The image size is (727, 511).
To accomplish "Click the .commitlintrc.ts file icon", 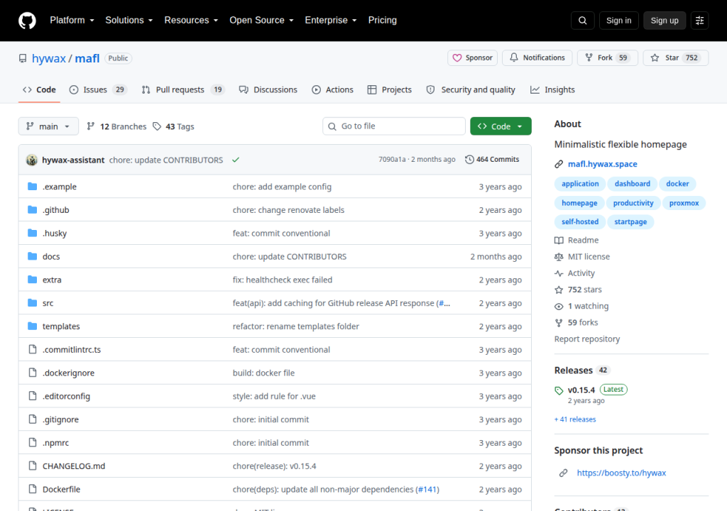I will tap(32, 349).
